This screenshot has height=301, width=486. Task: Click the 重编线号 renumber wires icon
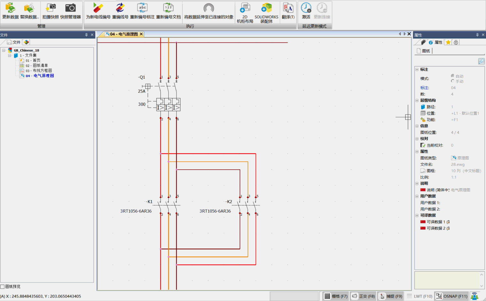click(x=120, y=8)
